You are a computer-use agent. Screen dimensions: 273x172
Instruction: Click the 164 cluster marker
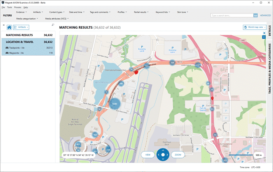coord(95,135)
